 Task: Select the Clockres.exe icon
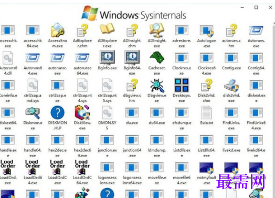[182, 58]
